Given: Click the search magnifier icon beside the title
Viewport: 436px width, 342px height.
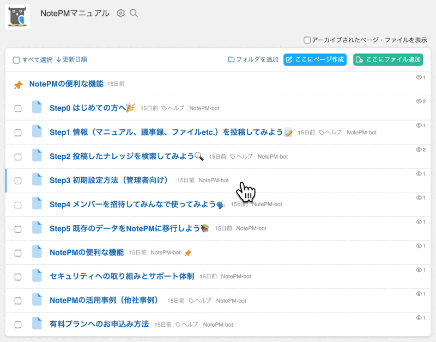Looking at the screenshot, I should (134, 13).
